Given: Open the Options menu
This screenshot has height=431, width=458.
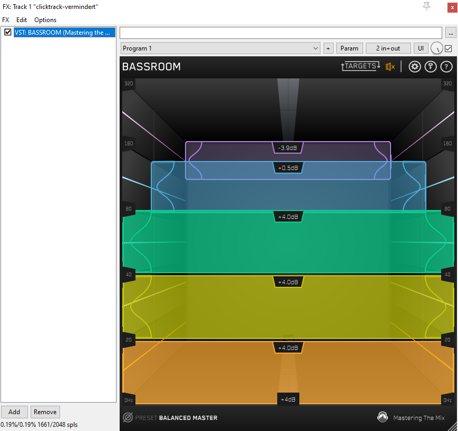Looking at the screenshot, I should click(45, 20).
